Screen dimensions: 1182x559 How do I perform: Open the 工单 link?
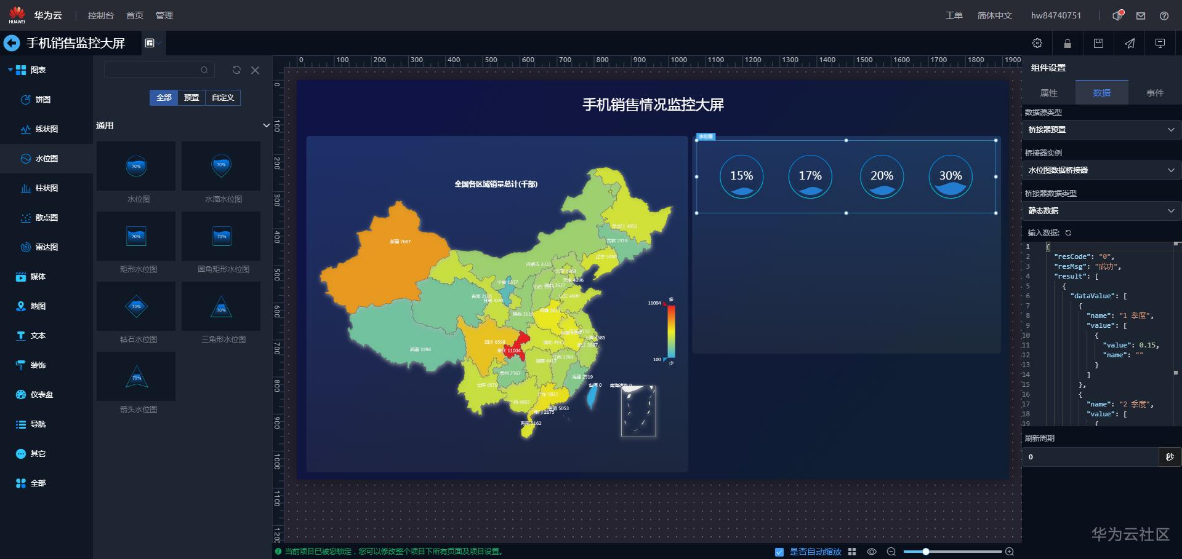(x=954, y=15)
